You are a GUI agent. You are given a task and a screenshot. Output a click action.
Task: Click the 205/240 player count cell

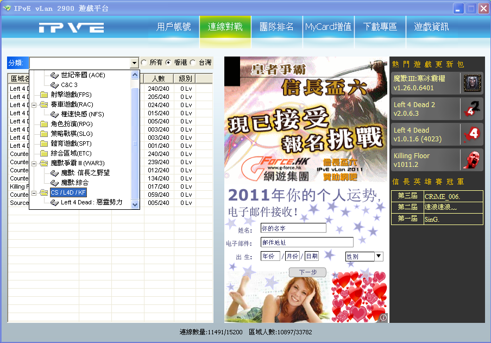point(159,97)
